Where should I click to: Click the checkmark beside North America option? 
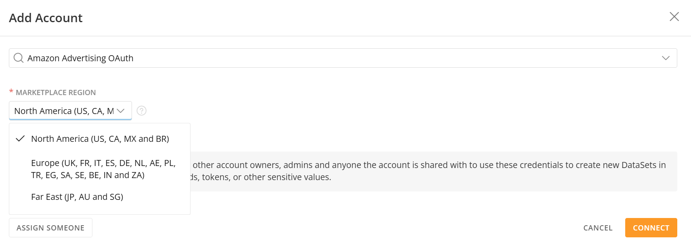[20, 139]
